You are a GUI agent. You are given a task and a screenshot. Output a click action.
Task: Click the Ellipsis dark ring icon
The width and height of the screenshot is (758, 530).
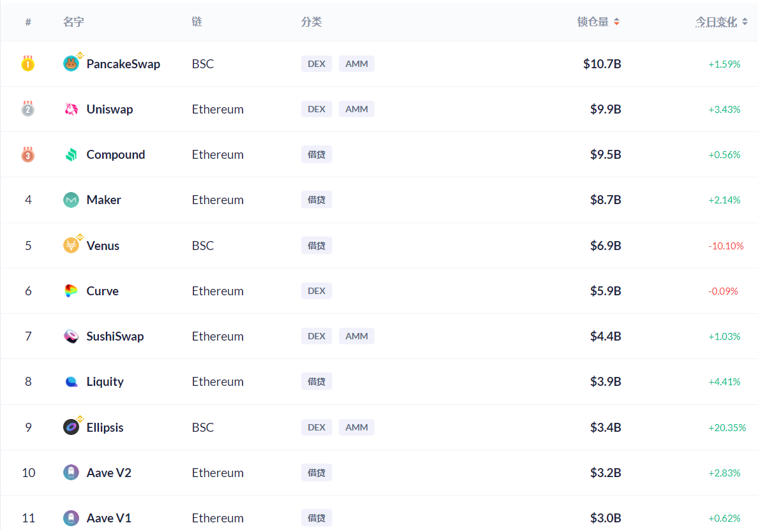pos(71,427)
